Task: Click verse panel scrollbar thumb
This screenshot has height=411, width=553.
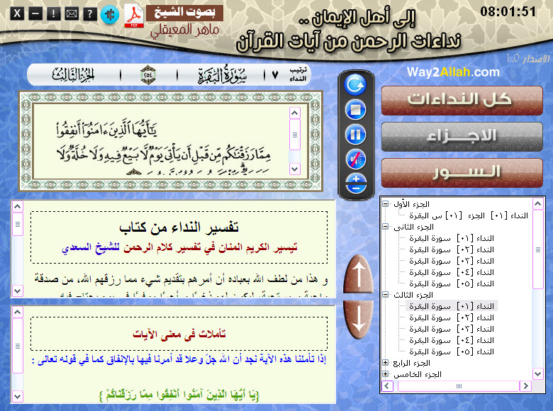Action: click(x=294, y=135)
